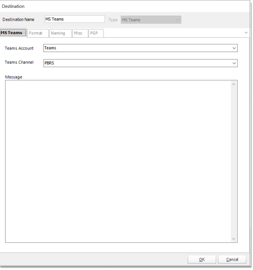The width and height of the screenshot is (253, 270).
Task: Expand the tab strip overflow arrow
Action: point(246,33)
